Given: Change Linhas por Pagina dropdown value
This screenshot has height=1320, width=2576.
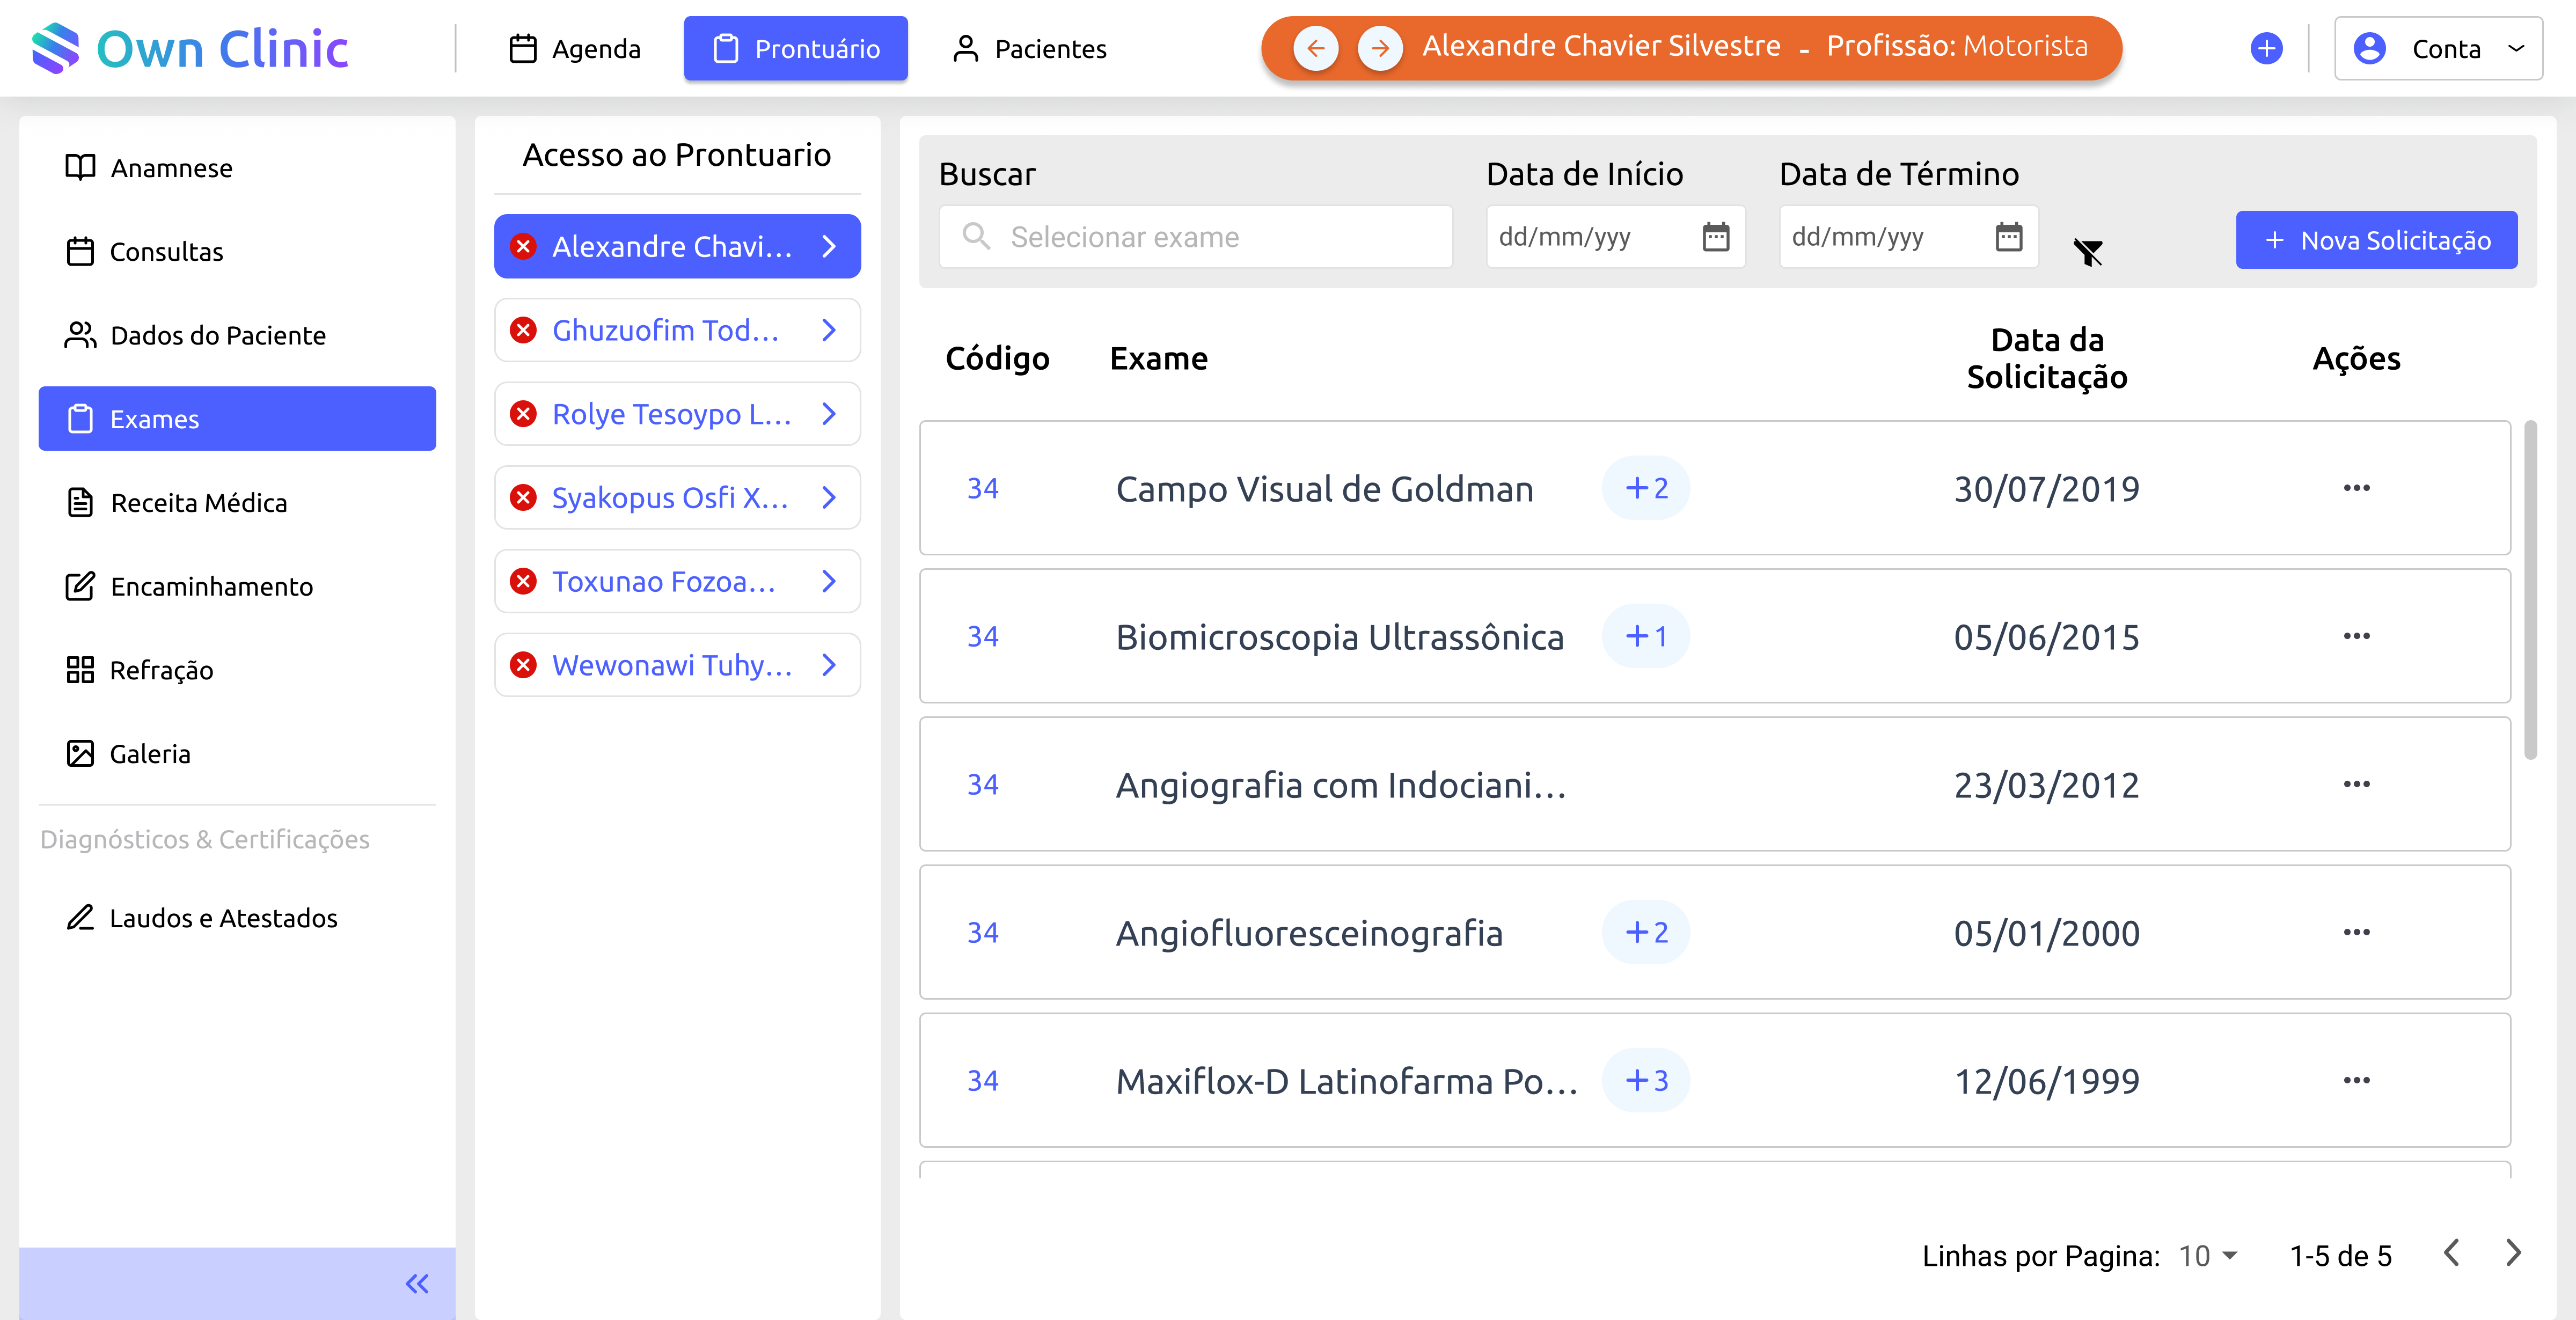Looking at the screenshot, I should tap(2208, 1255).
